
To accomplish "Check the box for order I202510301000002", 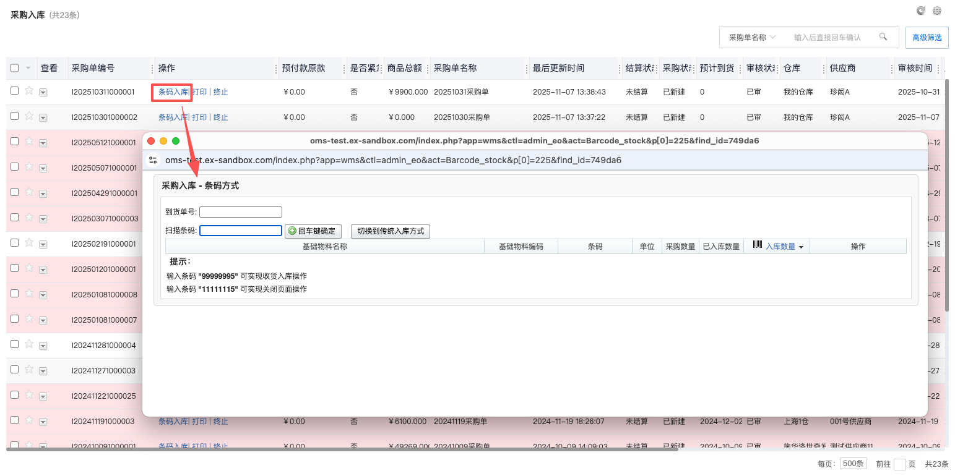I will click(x=15, y=116).
